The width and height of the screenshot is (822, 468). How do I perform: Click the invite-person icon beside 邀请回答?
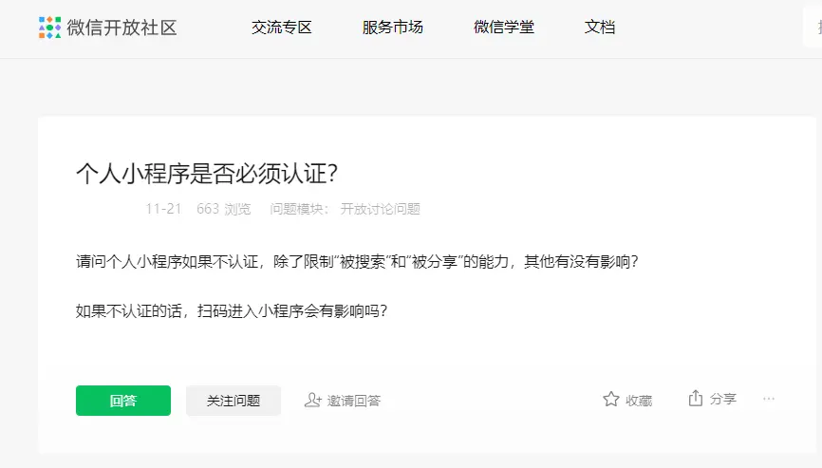pyautogui.click(x=312, y=401)
